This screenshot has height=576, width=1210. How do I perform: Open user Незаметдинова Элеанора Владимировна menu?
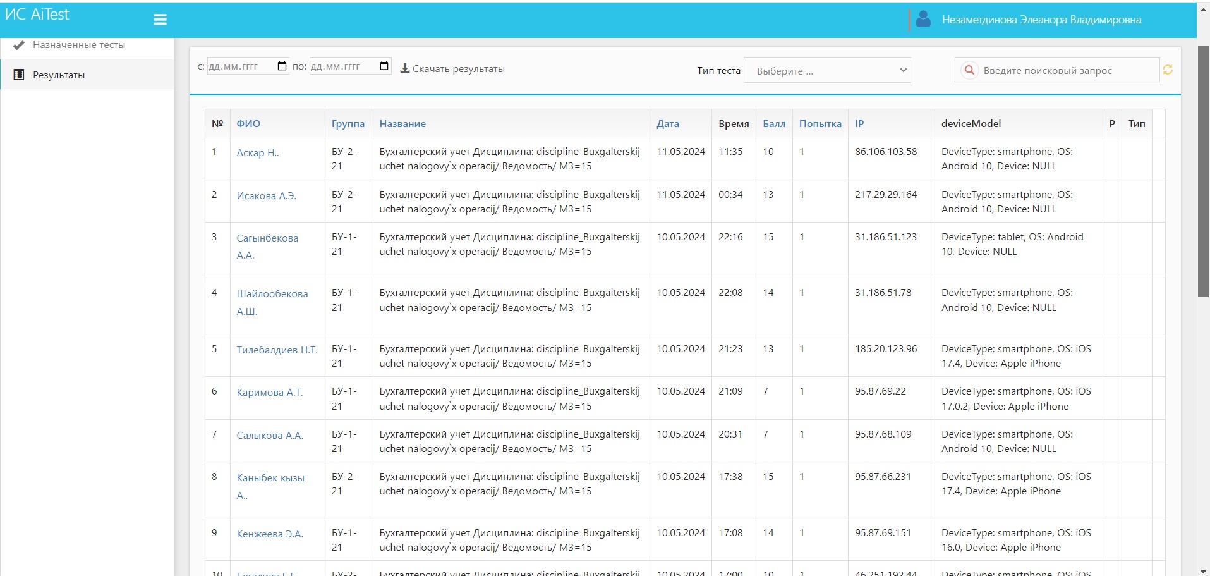coord(1041,20)
